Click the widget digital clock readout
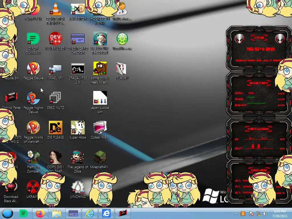 260,49
